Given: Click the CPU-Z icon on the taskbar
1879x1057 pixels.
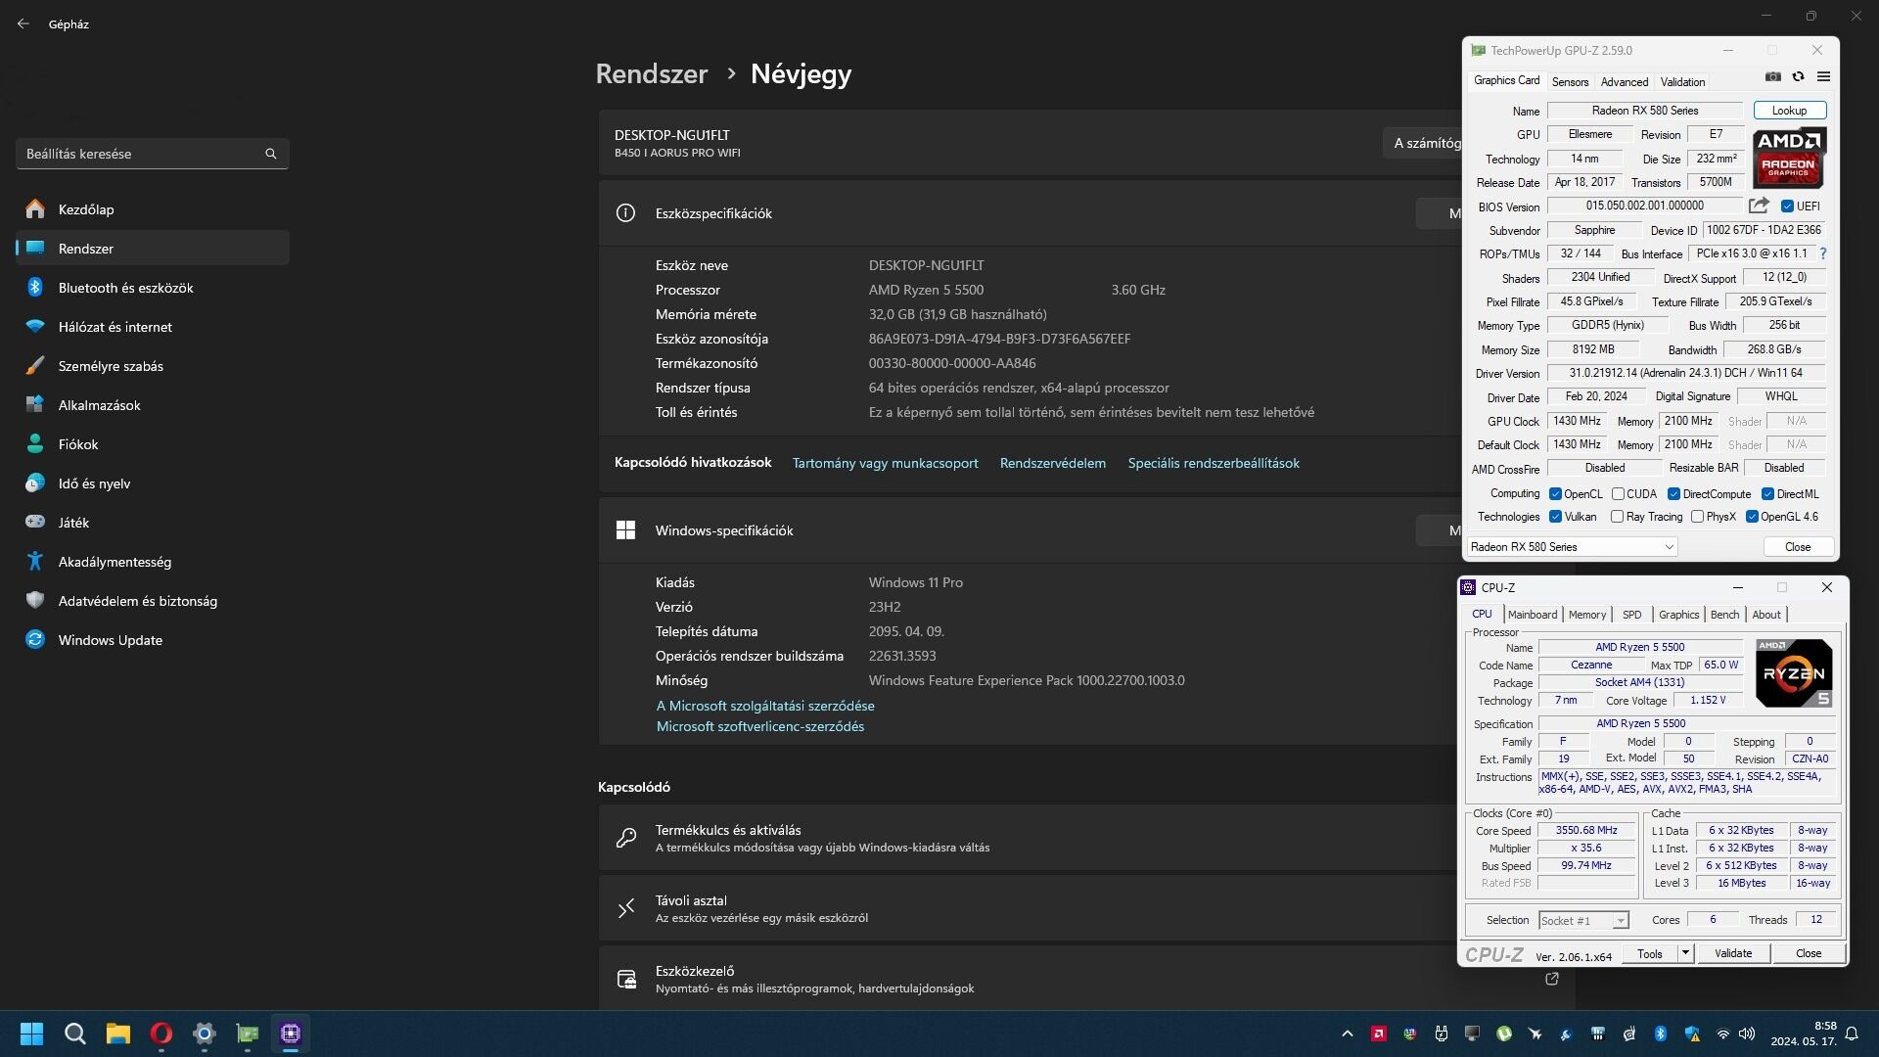Looking at the screenshot, I should pyautogui.click(x=291, y=1034).
